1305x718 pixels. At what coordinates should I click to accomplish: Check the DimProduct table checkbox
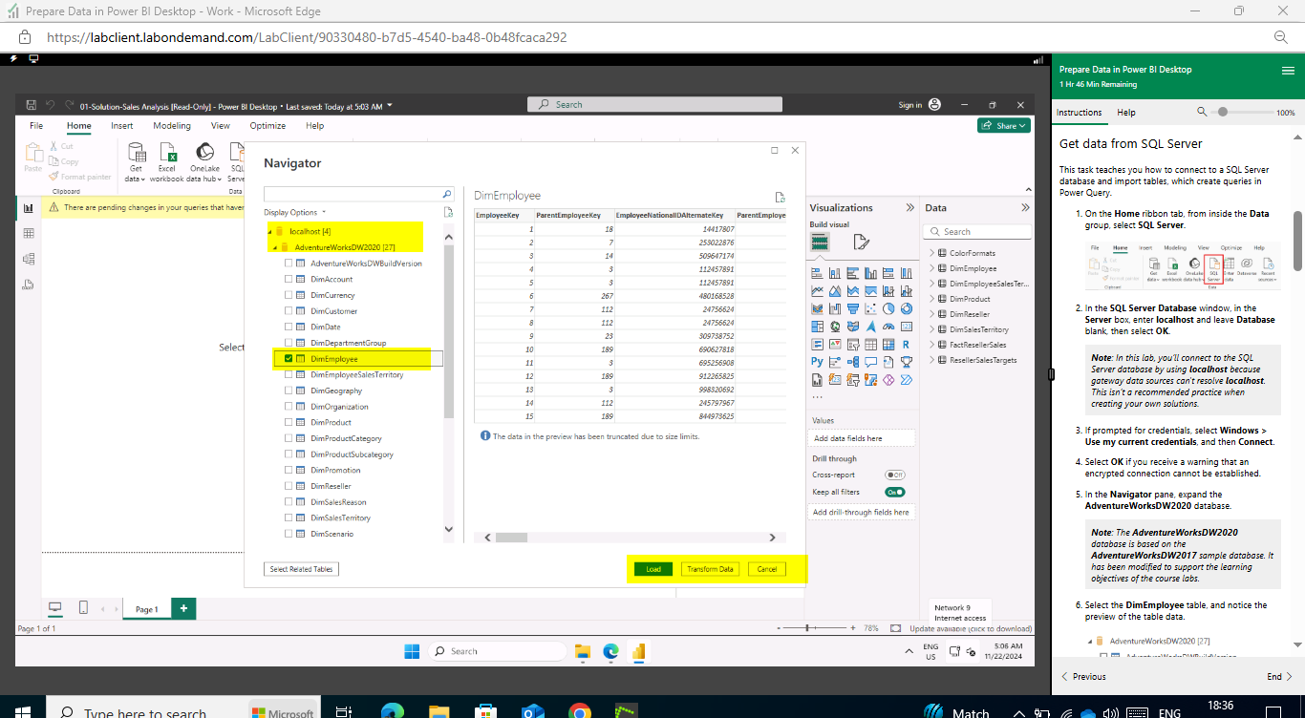[289, 422]
